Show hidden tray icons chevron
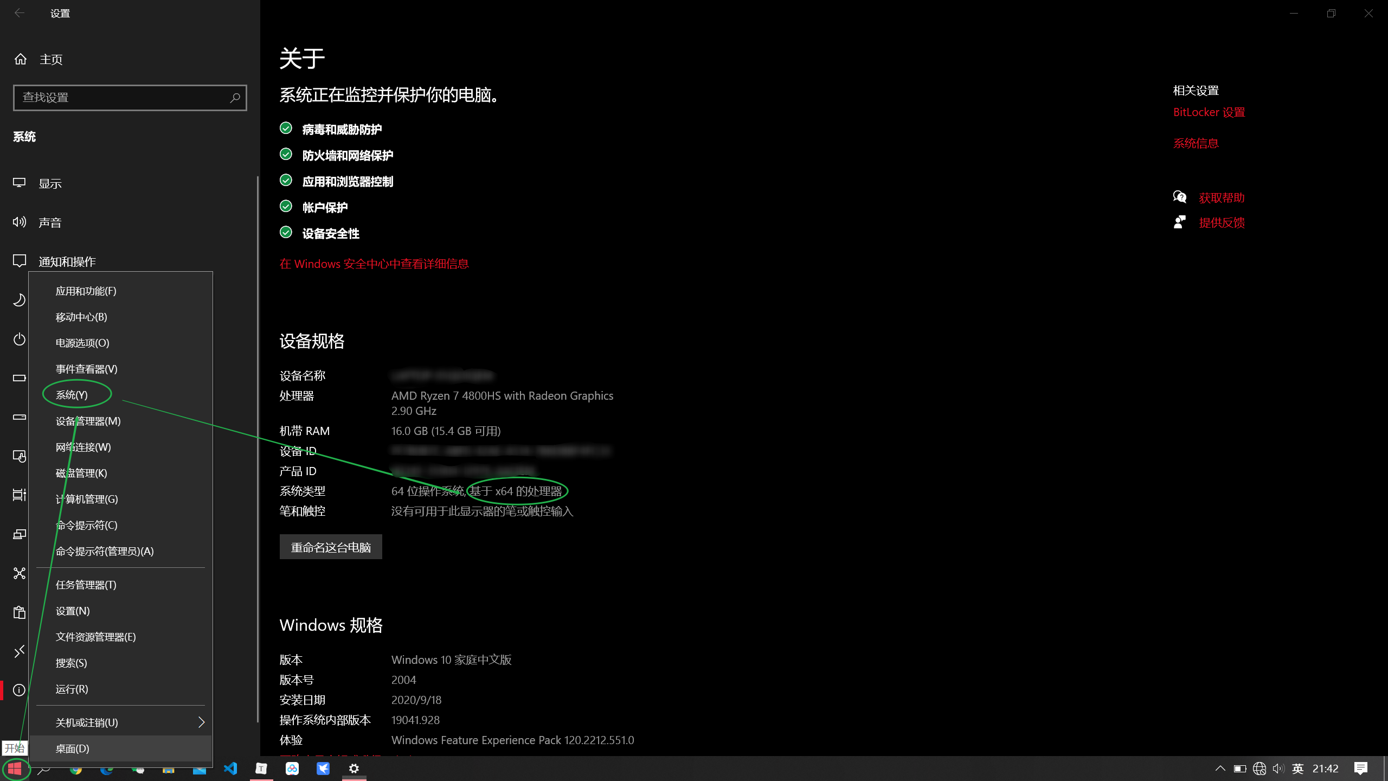 click(1220, 769)
